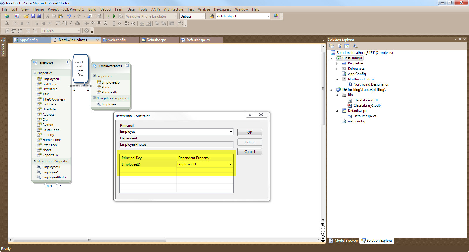Switch to the Model Browser tab
This screenshot has width=469, height=252.
point(343,241)
